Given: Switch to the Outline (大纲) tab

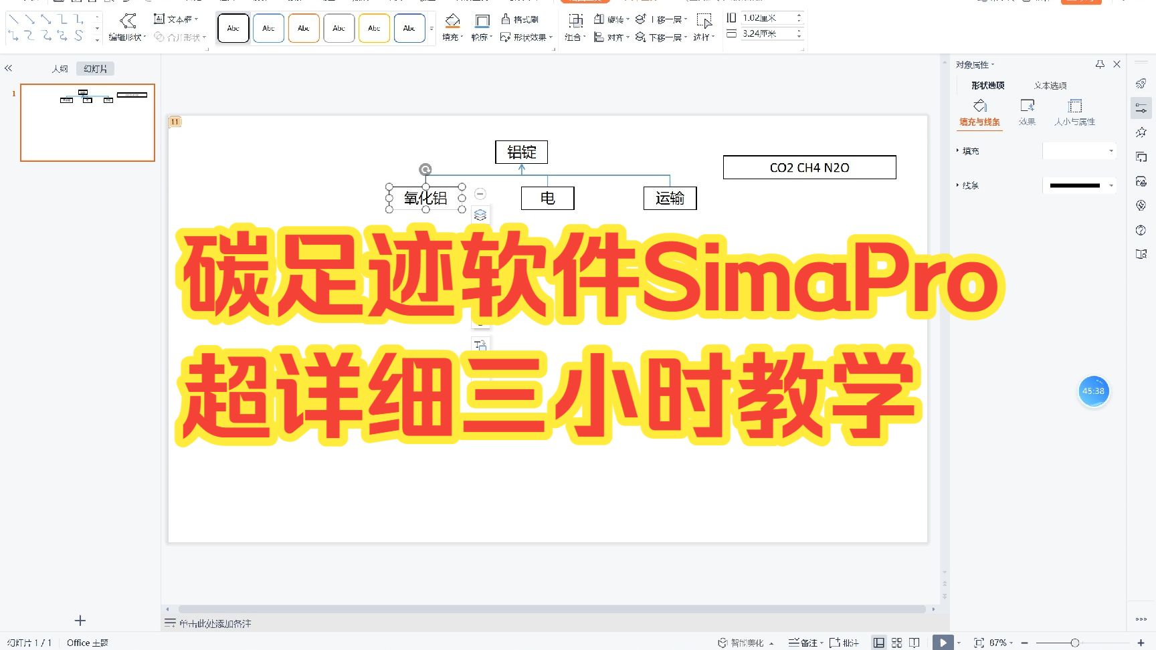Looking at the screenshot, I should pyautogui.click(x=60, y=68).
